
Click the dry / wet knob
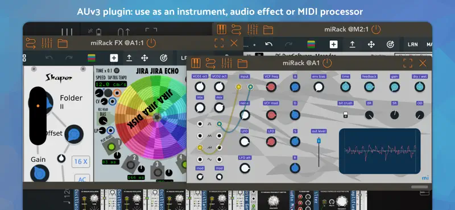(420, 87)
